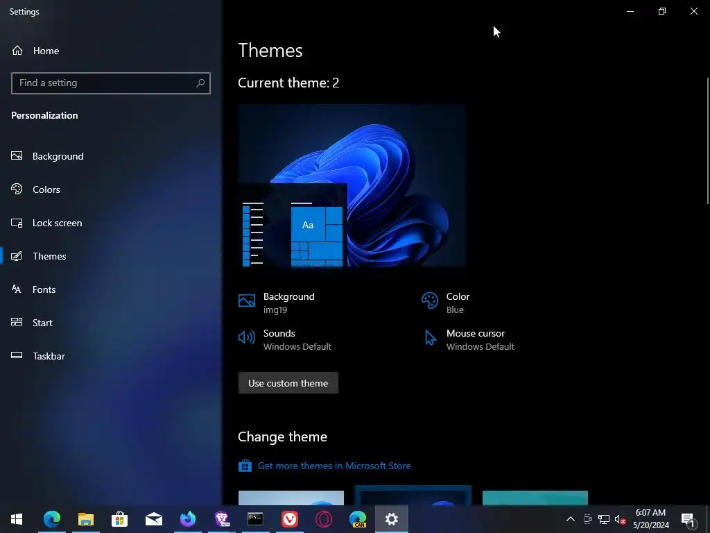
Task: Show hidden system tray icons
Action: tap(571, 519)
